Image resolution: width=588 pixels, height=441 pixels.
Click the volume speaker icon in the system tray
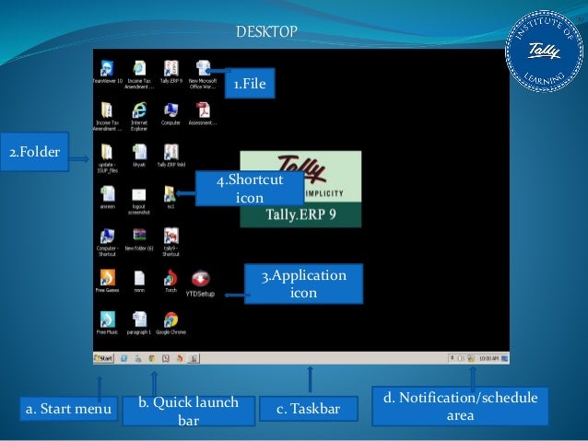point(461,358)
